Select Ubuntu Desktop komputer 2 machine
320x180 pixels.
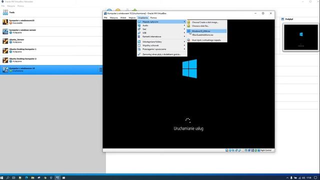51,60
